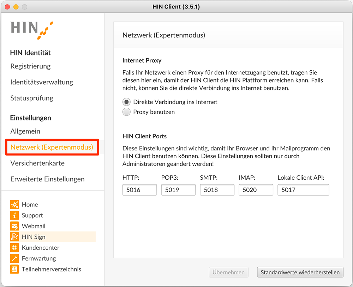
Task: Open Identitätsverwaltung in sidebar
Action: 42,82
